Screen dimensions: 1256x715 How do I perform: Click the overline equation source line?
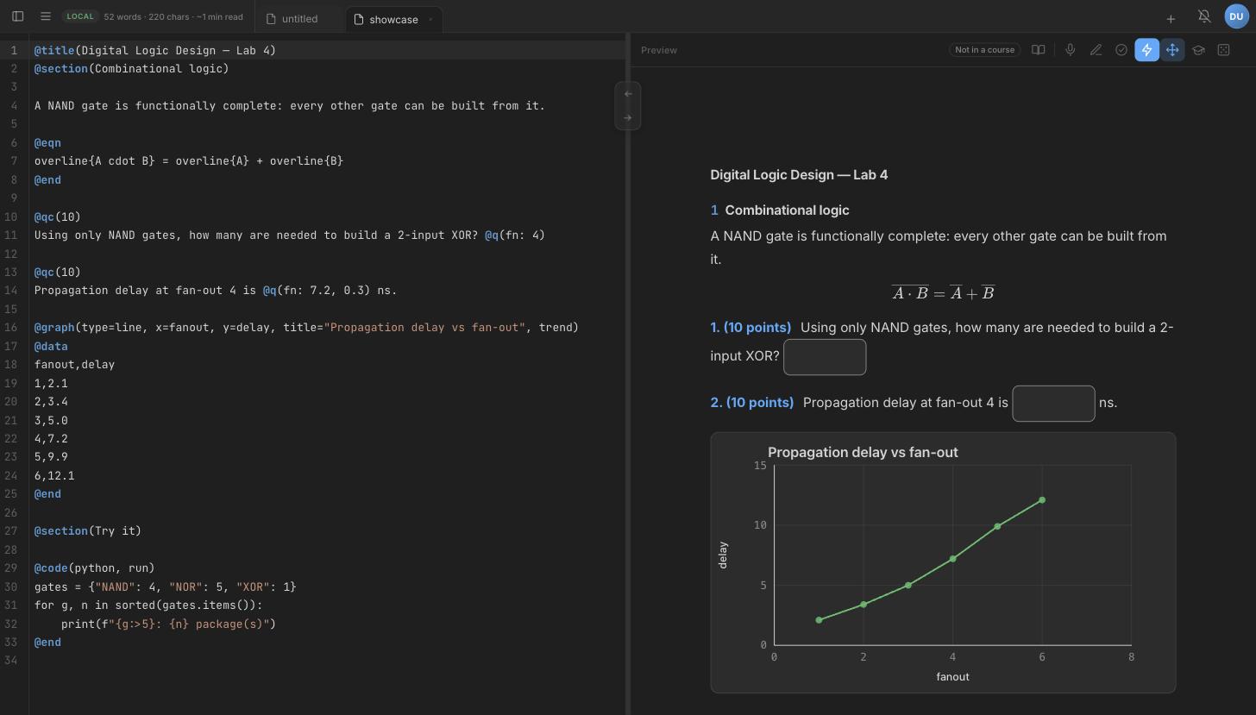(x=189, y=161)
